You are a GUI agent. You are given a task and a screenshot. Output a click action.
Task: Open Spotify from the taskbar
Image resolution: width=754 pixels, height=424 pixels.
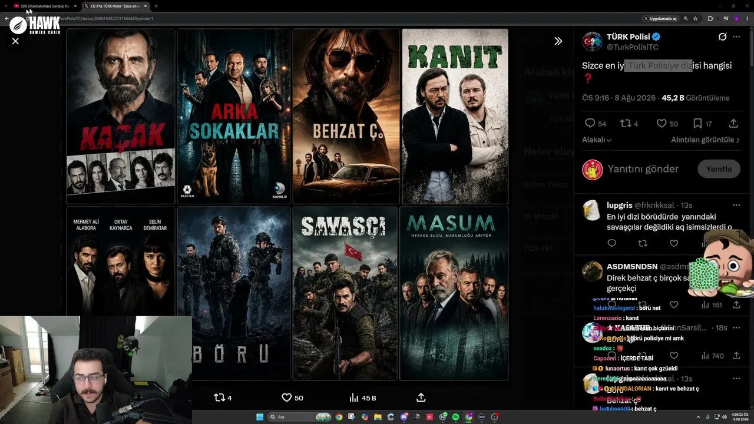(456, 417)
